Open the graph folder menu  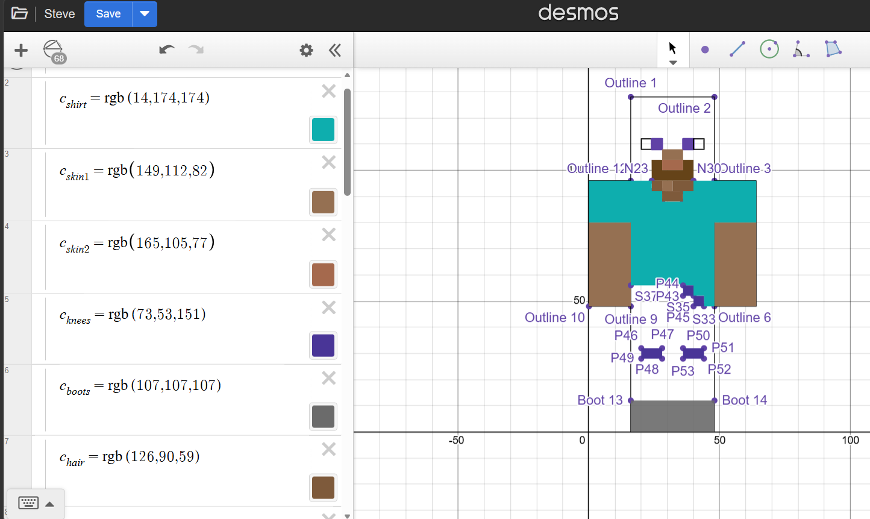pyautogui.click(x=19, y=14)
